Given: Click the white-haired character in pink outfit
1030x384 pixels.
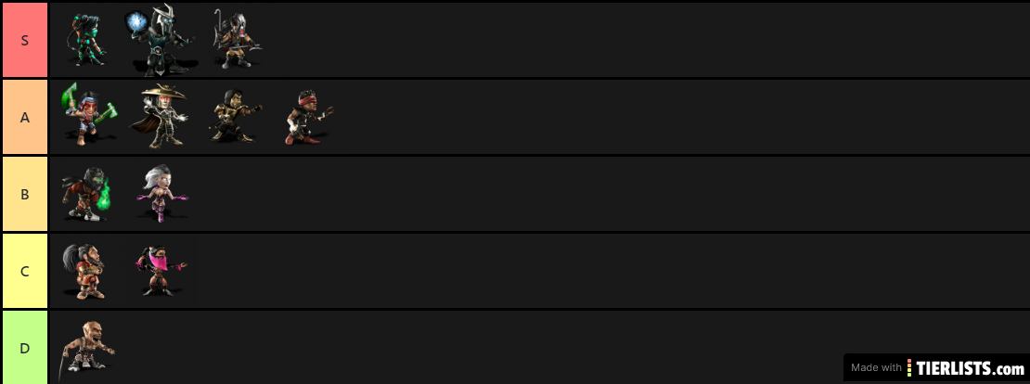Looking at the screenshot, I should [161, 192].
